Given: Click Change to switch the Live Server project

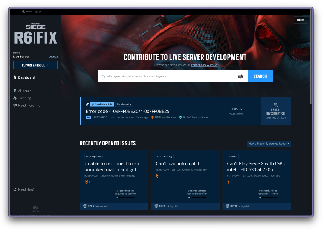Looking at the screenshot, I should pos(53,57).
